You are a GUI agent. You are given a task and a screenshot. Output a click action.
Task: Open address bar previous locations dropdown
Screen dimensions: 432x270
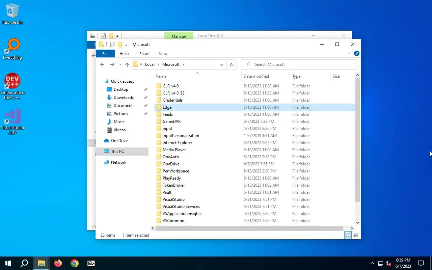222,64
